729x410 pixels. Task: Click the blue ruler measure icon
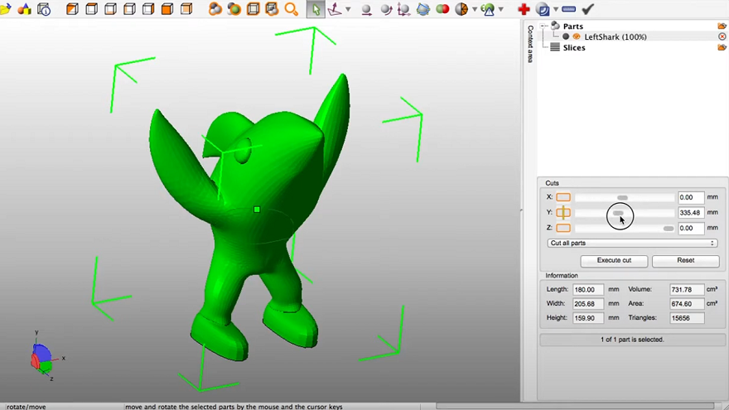click(x=568, y=9)
